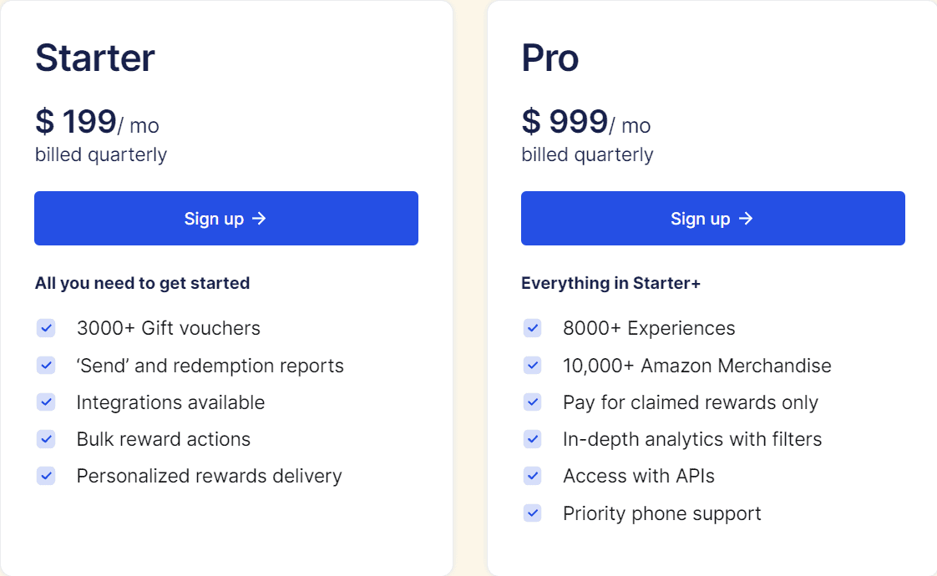
Task: Click checkmark icon beside Bulk reward actions
Action: (46, 439)
